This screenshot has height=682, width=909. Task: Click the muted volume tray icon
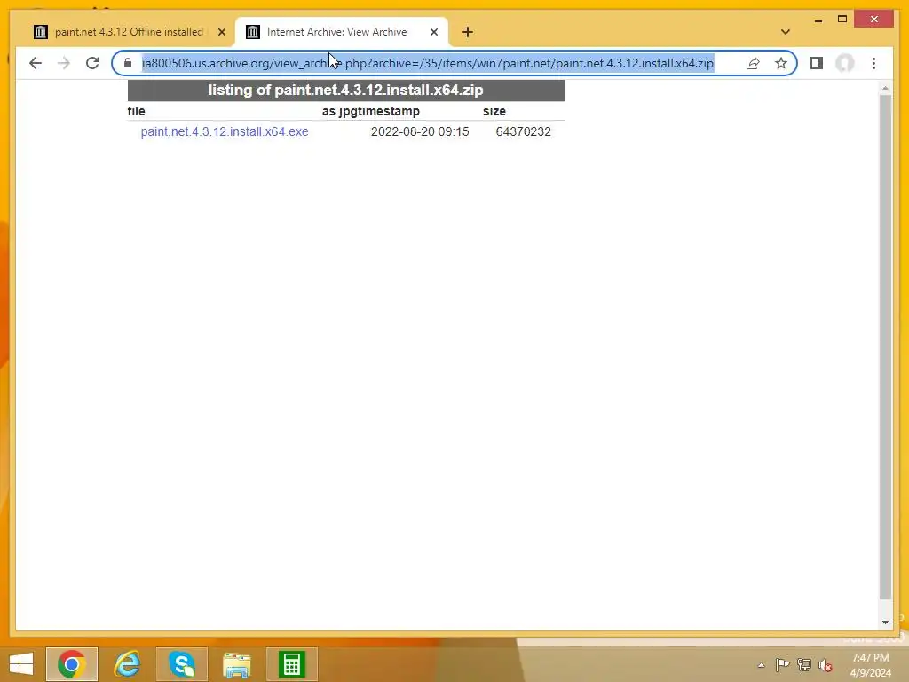[x=826, y=665]
